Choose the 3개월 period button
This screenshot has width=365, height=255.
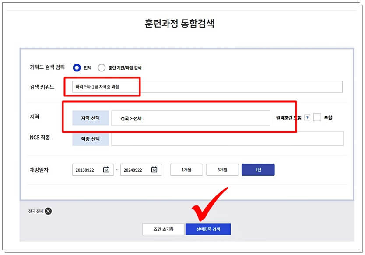click(222, 170)
